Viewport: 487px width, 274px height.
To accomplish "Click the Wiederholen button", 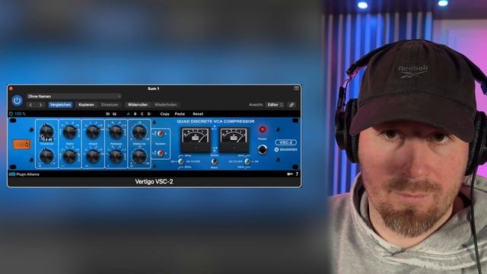I will click(x=166, y=105).
